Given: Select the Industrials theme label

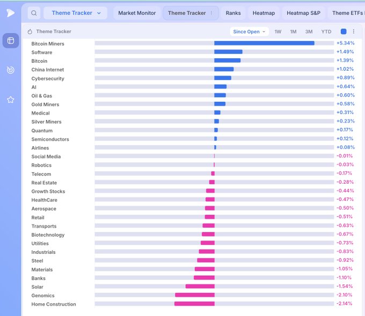Looking at the screenshot, I should tap(43, 252).
